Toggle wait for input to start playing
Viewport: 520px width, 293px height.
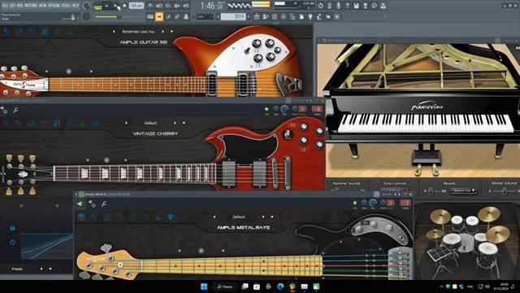click(x=159, y=6)
